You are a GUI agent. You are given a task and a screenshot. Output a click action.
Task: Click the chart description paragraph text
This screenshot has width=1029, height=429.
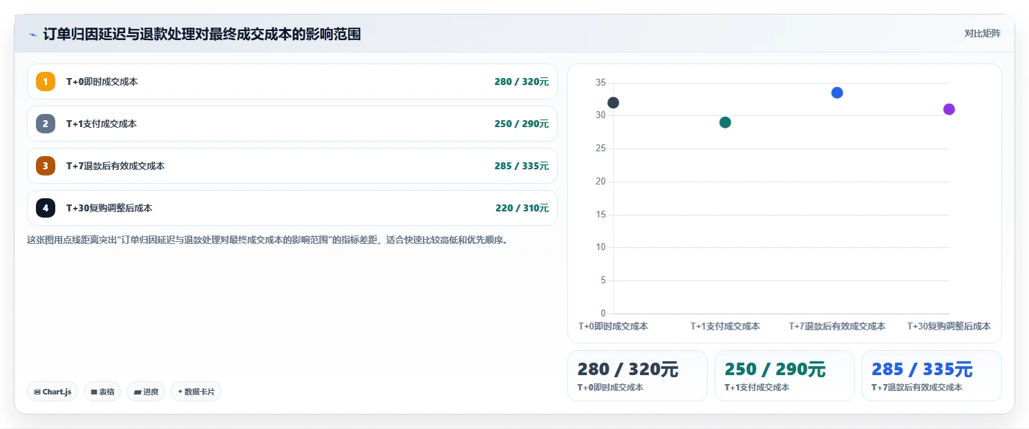point(268,240)
